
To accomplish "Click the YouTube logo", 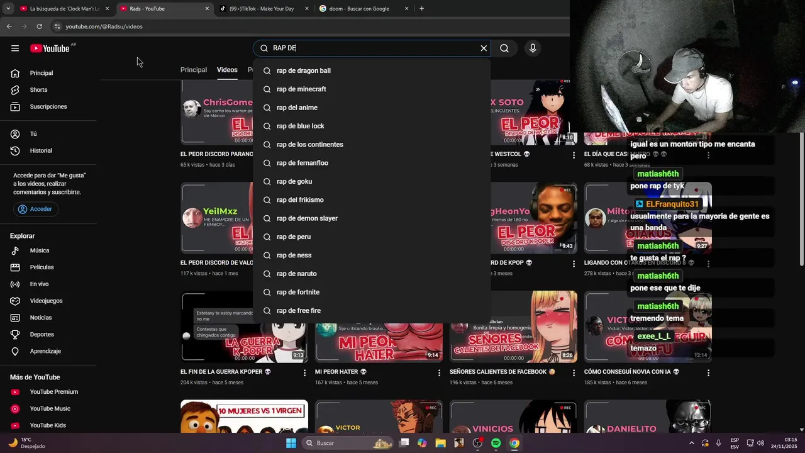I will tap(50, 48).
